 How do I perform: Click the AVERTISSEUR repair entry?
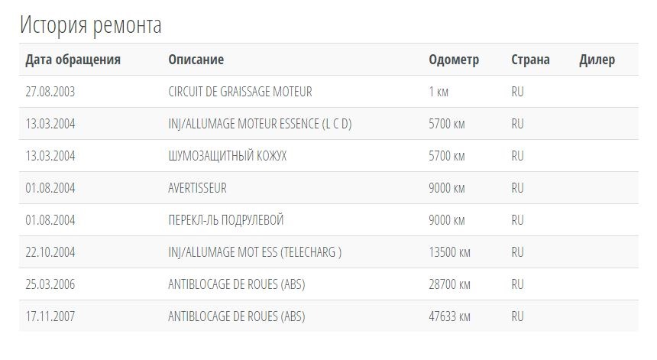tap(197, 188)
